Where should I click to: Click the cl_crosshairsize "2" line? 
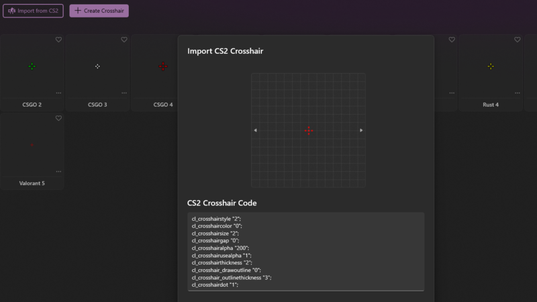click(215, 234)
